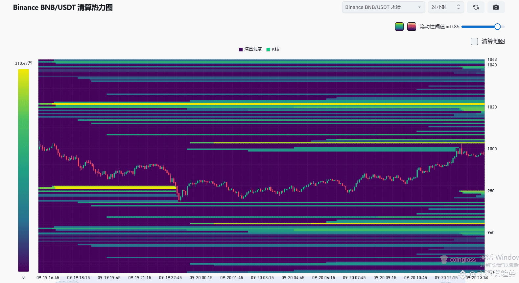This screenshot has width=519, height=283.
Task: Click the 09-20 12:15 time axis label
Action: 446,278
